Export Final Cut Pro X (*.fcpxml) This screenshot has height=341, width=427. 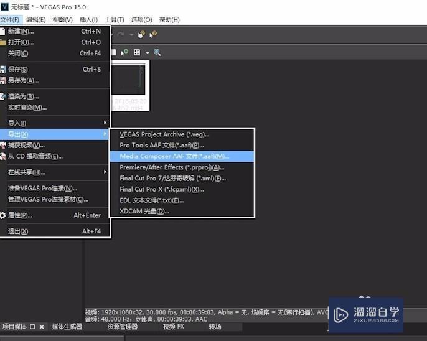(x=182, y=189)
